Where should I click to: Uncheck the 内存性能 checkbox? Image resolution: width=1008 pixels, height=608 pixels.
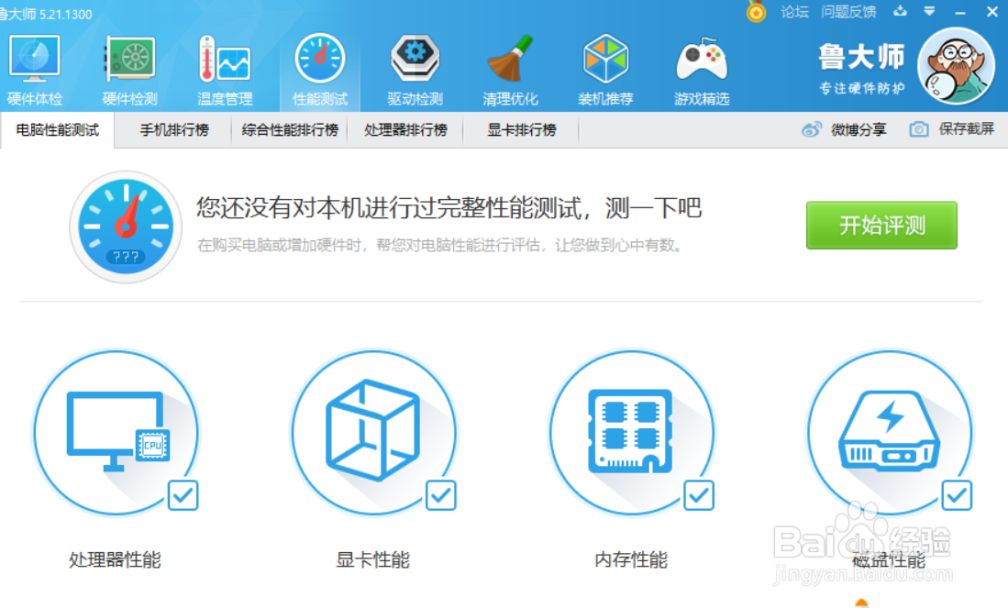[x=699, y=495]
